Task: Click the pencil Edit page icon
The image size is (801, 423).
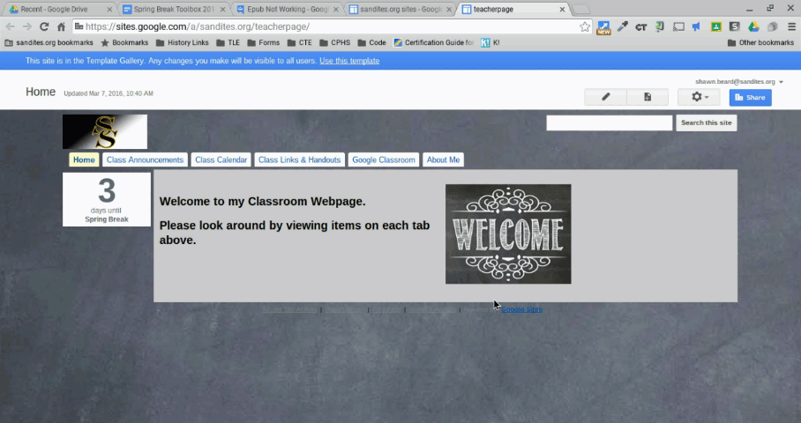Action: click(605, 97)
